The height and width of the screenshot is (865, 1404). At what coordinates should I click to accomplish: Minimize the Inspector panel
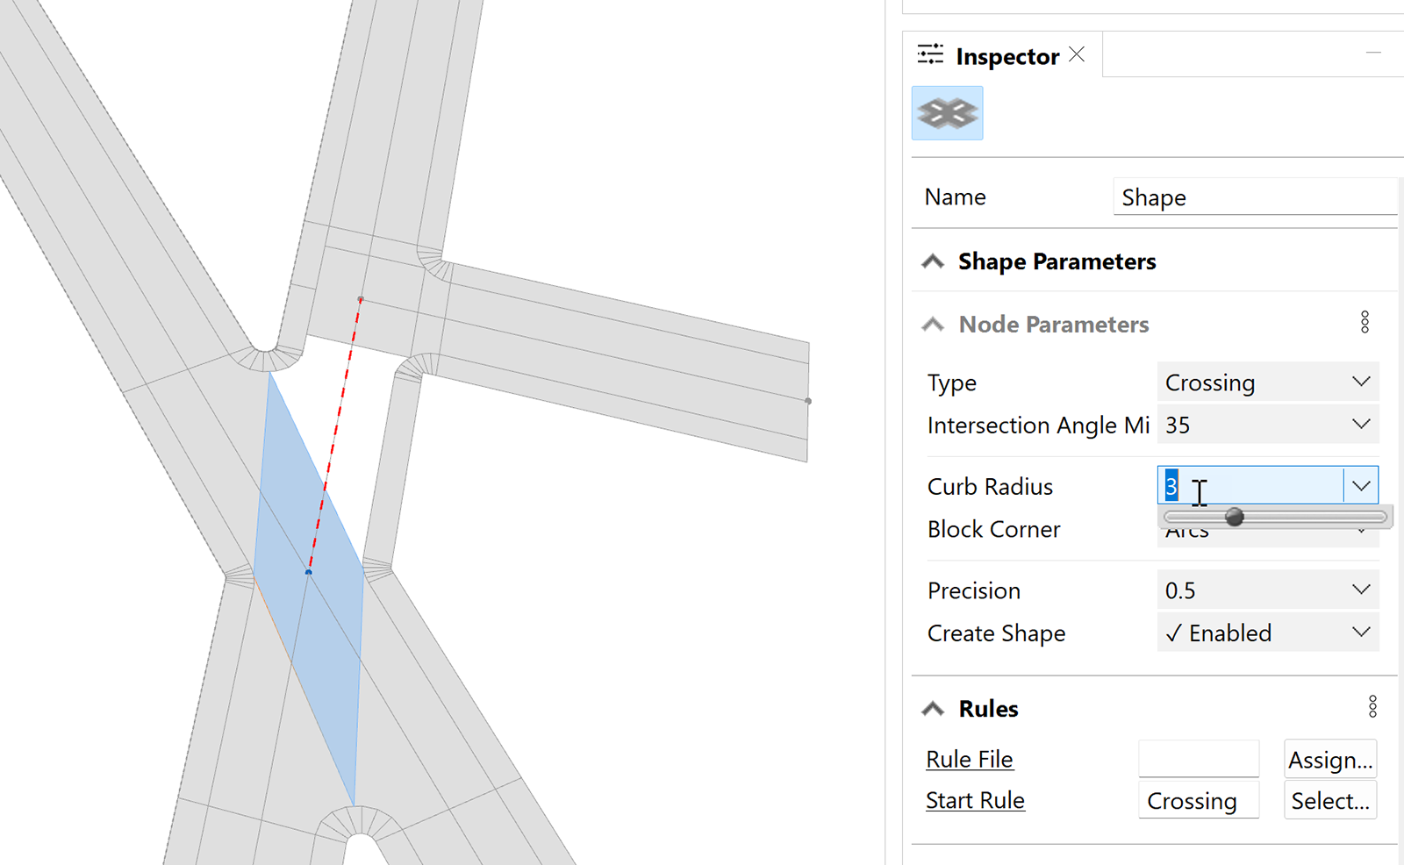pyautogui.click(x=1373, y=54)
